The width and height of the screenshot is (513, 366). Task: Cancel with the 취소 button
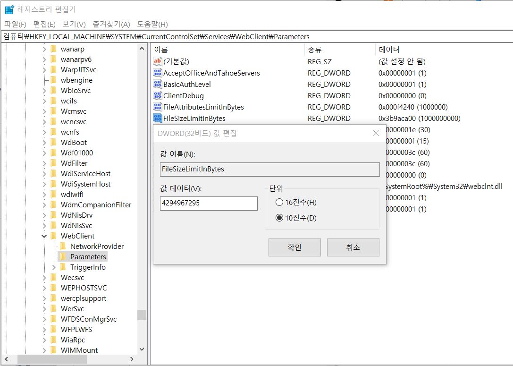coord(353,247)
